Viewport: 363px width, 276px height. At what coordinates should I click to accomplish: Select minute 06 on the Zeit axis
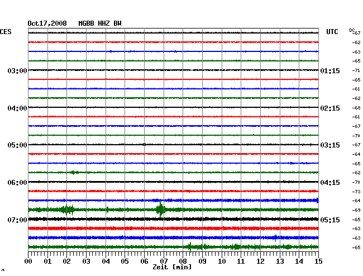click(x=144, y=261)
